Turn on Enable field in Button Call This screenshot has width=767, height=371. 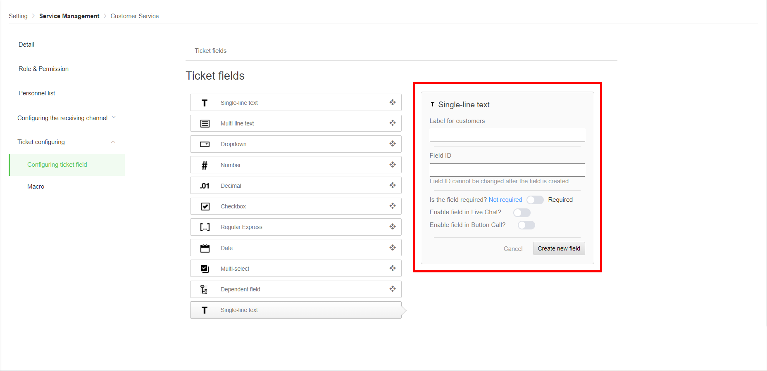(526, 225)
